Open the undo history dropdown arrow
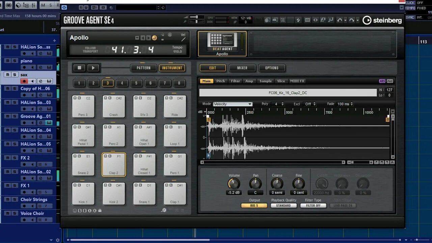The image size is (432, 243). [345, 20]
